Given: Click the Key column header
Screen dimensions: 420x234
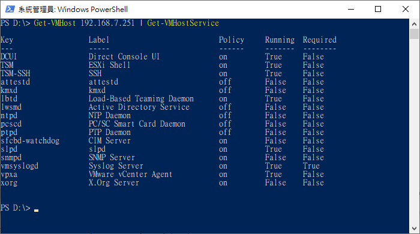Looking at the screenshot, I should tap(7, 40).
